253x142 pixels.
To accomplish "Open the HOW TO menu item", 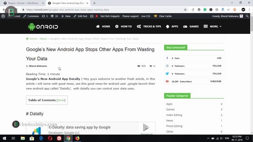I will click(x=123, y=26).
